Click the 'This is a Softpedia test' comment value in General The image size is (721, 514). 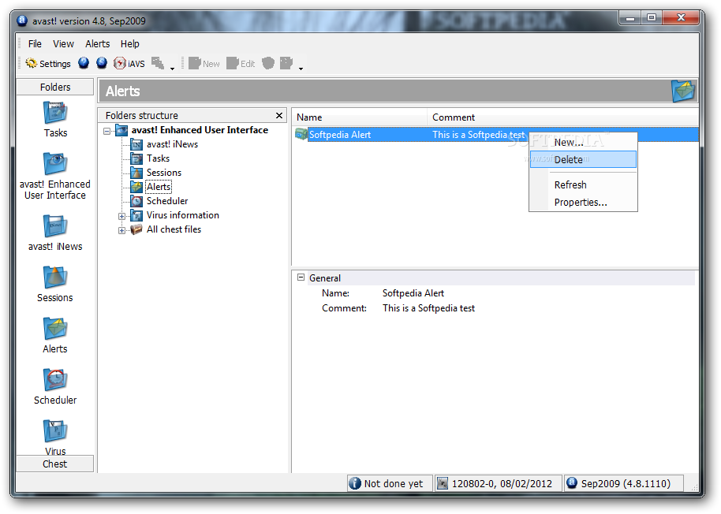pyautogui.click(x=428, y=308)
